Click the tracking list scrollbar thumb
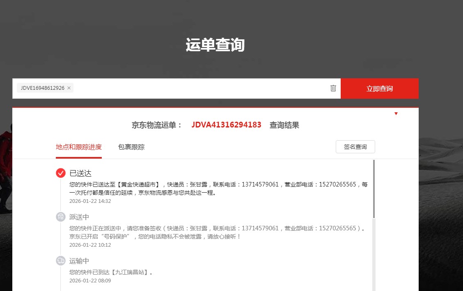Image resolution: width=463 pixels, height=291 pixels. pos(374,189)
